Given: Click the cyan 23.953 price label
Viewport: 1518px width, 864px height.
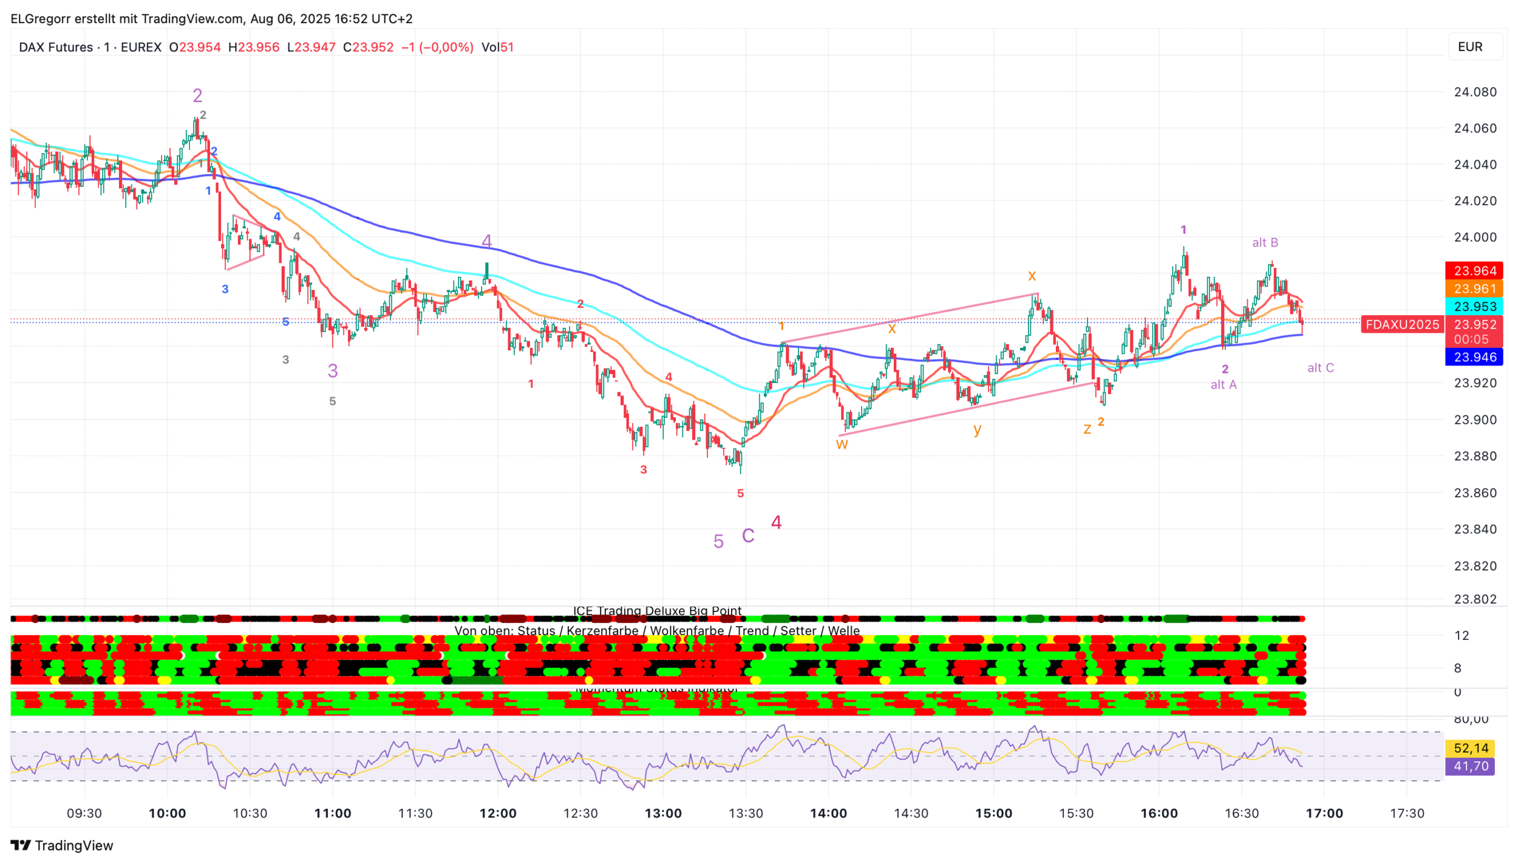Looking at the screenshot, I should click(x=1474, y=307).
